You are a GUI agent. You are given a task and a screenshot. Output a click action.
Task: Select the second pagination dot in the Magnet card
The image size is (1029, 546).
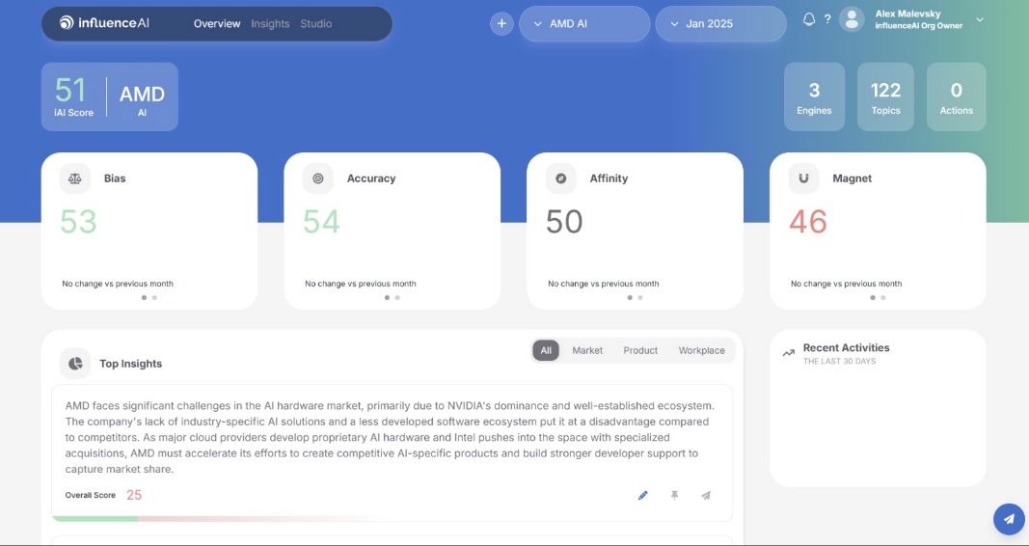point(882,297)
